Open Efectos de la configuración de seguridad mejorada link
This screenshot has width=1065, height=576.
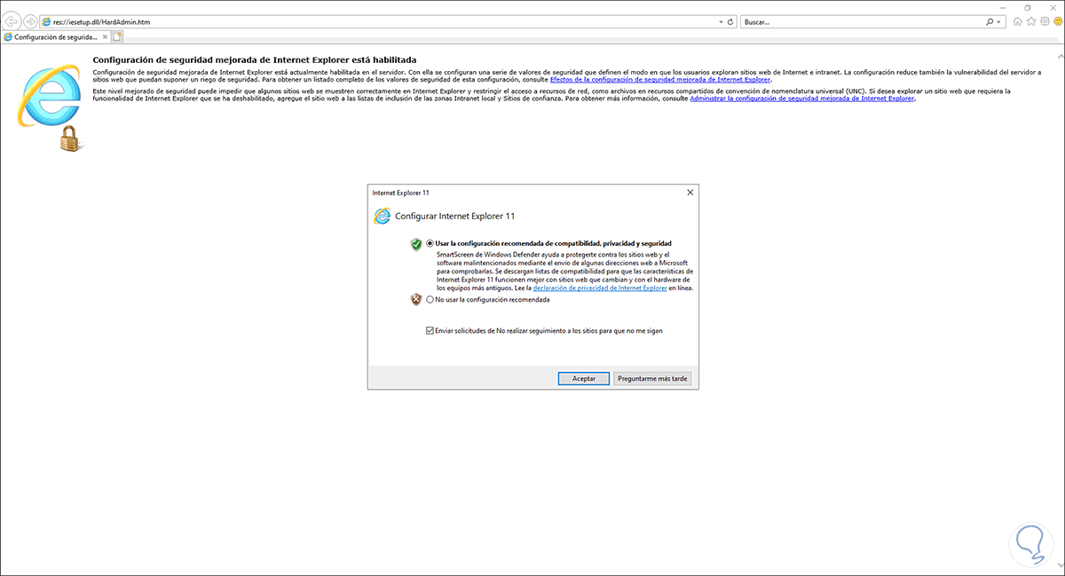tap(660, 80)
